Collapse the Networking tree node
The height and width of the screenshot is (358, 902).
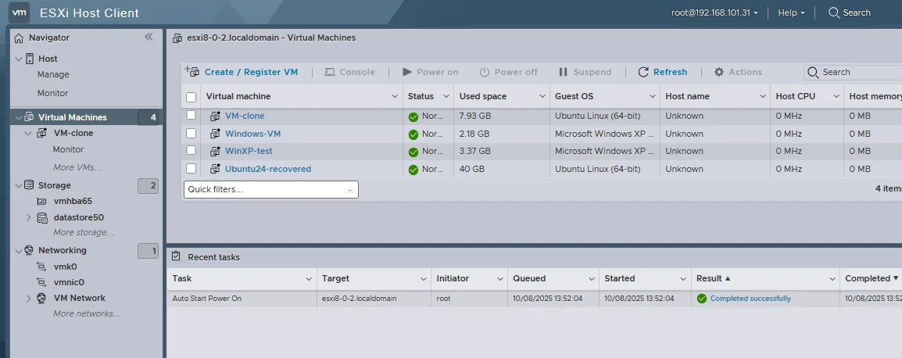tap(19, 250)
